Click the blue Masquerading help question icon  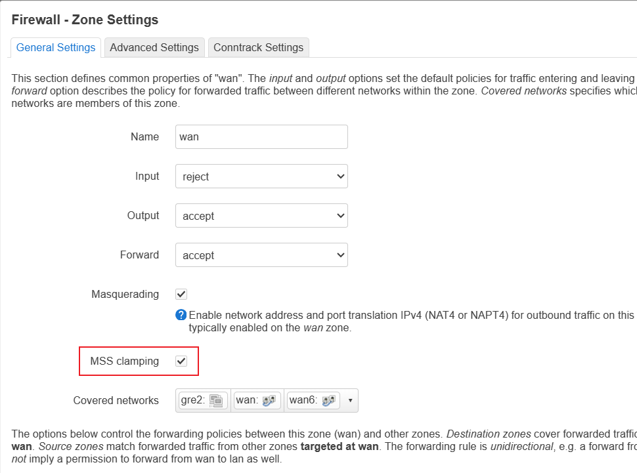pos(181,315)
